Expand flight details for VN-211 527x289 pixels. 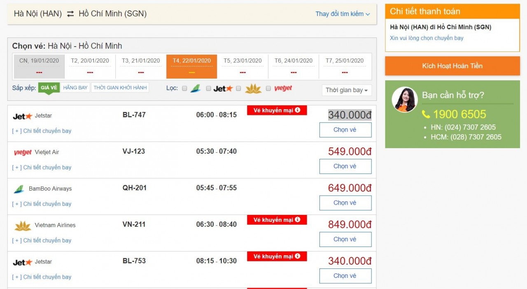point(42,241)
